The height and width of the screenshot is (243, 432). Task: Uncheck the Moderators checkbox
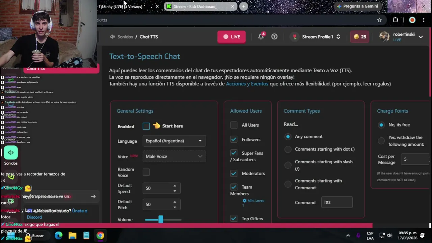click(x=234, y=173)
